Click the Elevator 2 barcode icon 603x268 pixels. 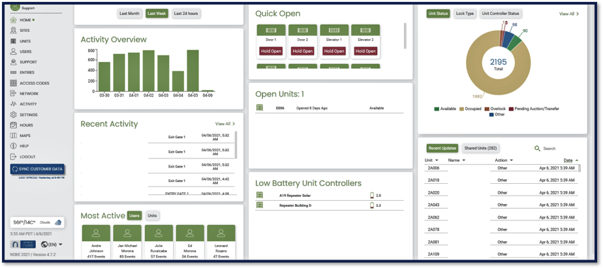(x=365, y=31)
